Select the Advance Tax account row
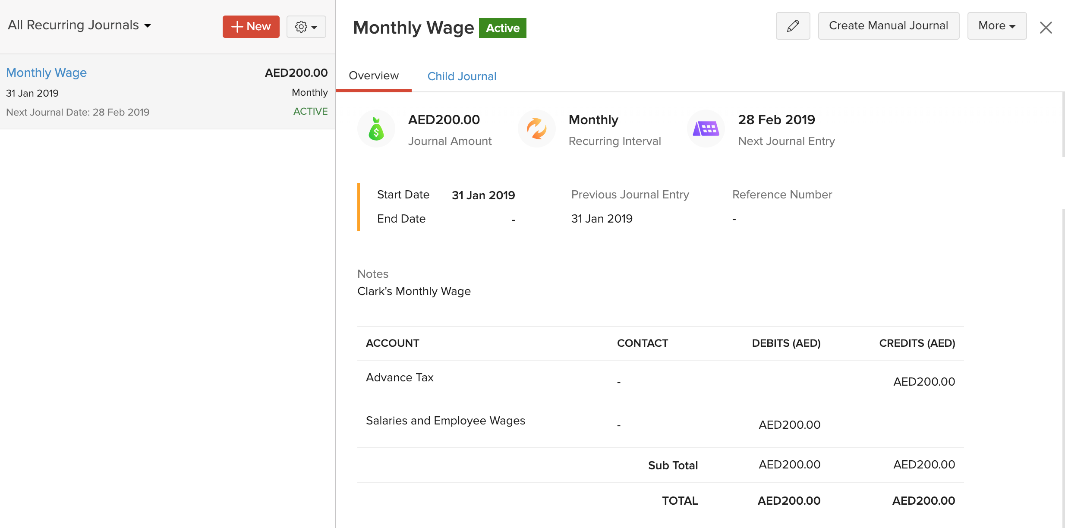The height and width of the screenshot is (528, 1065). (x=400, y=377)
